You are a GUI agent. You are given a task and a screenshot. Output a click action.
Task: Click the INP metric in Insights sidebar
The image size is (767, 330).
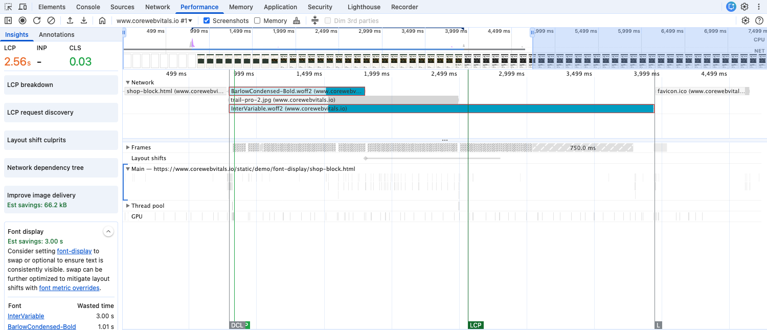[42, 57]
